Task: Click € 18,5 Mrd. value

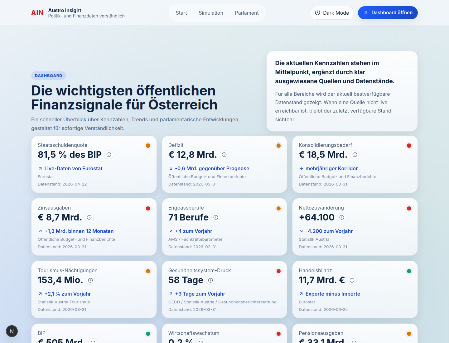Action: [x=323, y=155]
